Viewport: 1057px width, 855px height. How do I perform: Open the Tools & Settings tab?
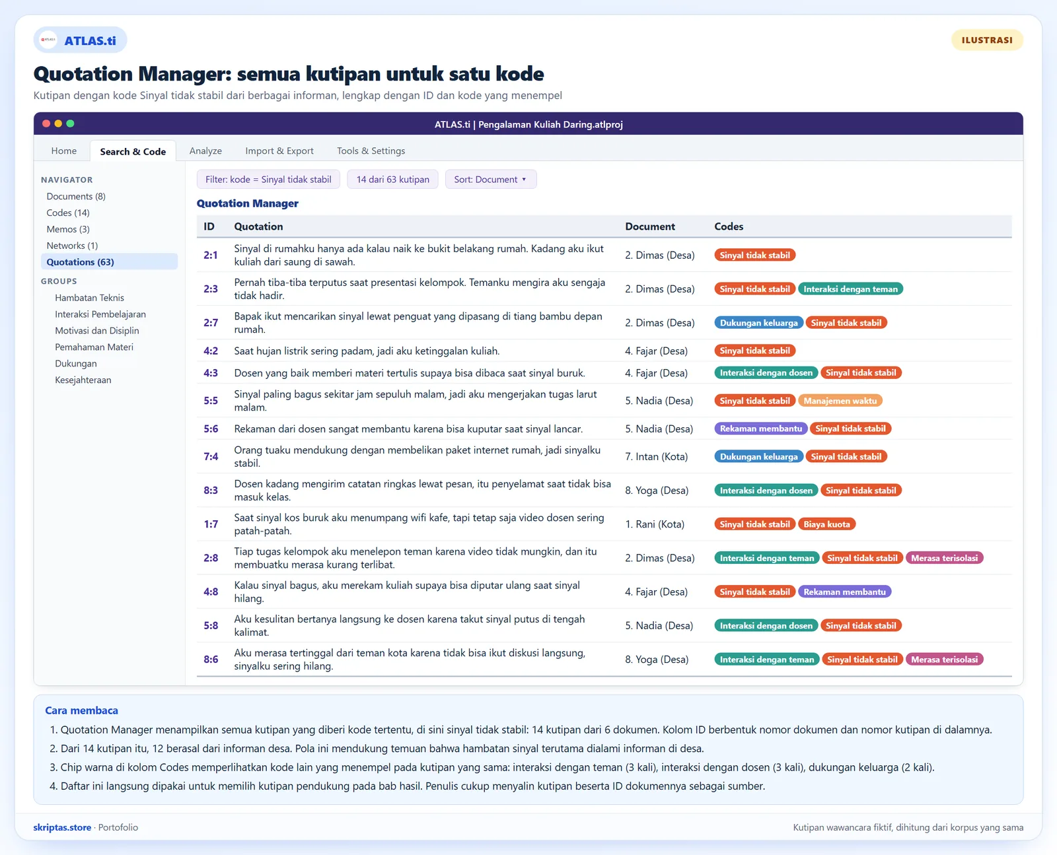pyautogui.click(x=371, y=151)
